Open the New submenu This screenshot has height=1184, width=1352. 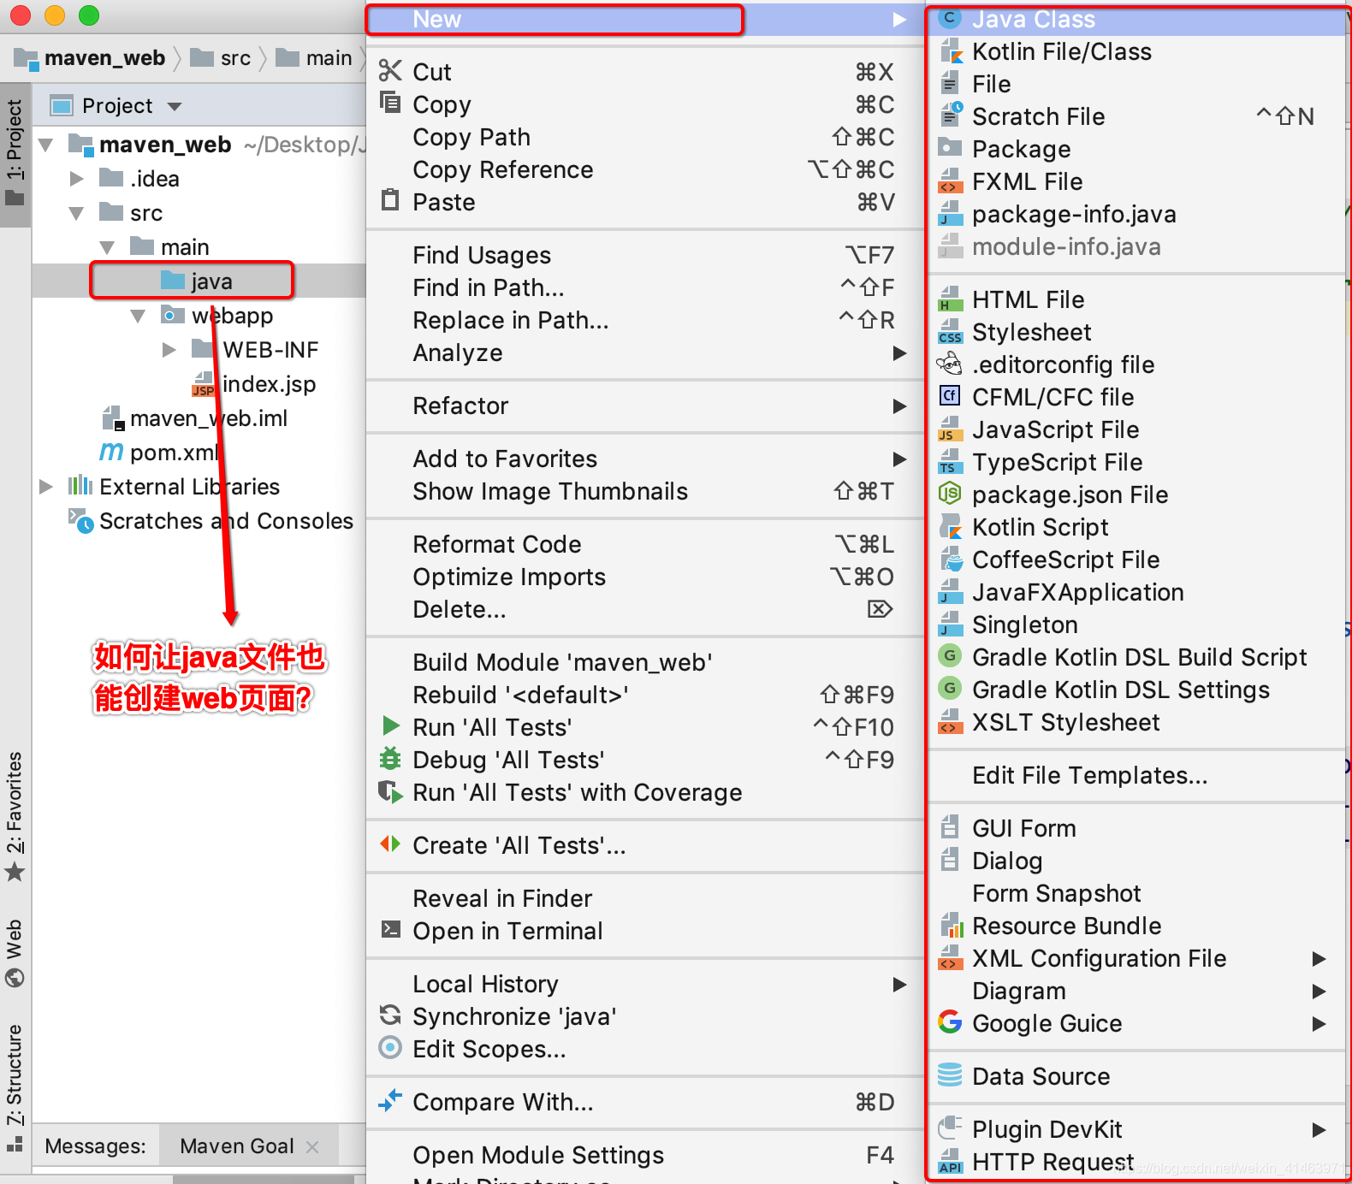point(644,19)
